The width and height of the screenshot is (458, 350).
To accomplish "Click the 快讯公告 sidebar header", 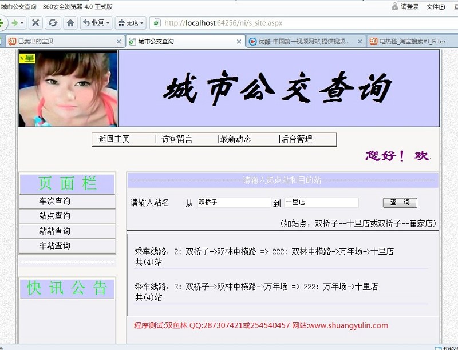I will pos(68,288).
